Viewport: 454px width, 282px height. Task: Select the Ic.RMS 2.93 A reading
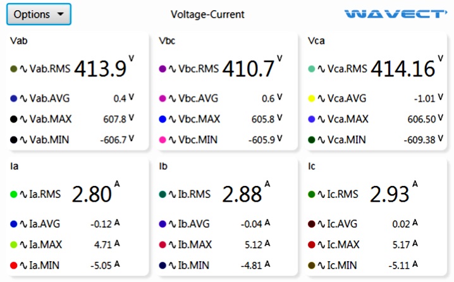[390, 194]
